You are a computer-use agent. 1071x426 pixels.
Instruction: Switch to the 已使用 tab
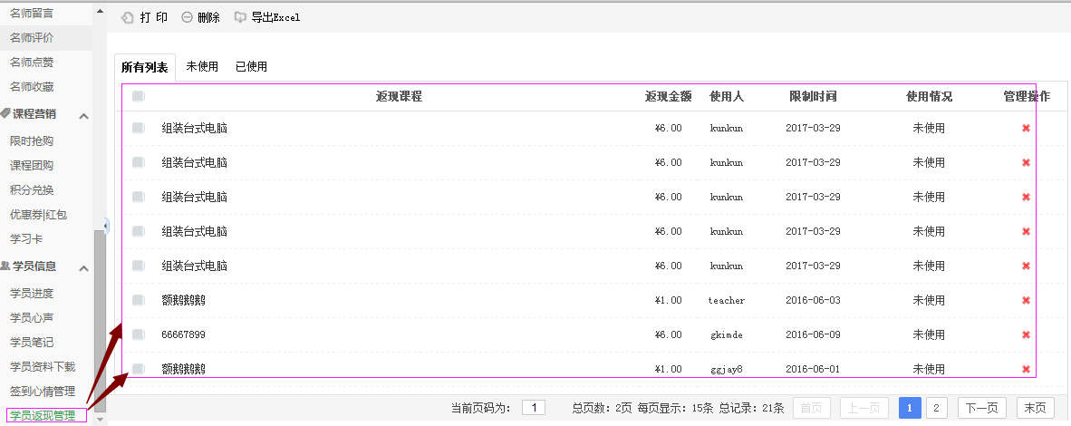[251, 67]
